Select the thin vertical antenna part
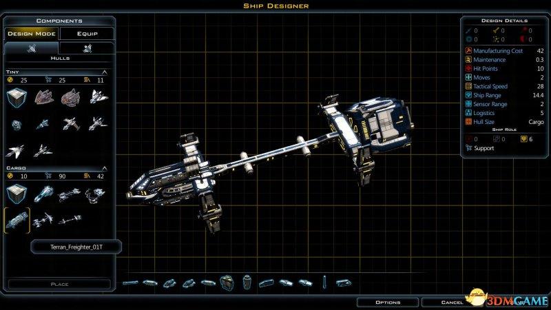551x310 pixels. point(324,282)
